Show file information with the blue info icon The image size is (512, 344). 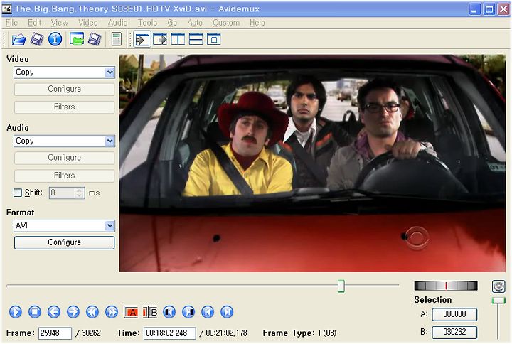tap(55, 39)
